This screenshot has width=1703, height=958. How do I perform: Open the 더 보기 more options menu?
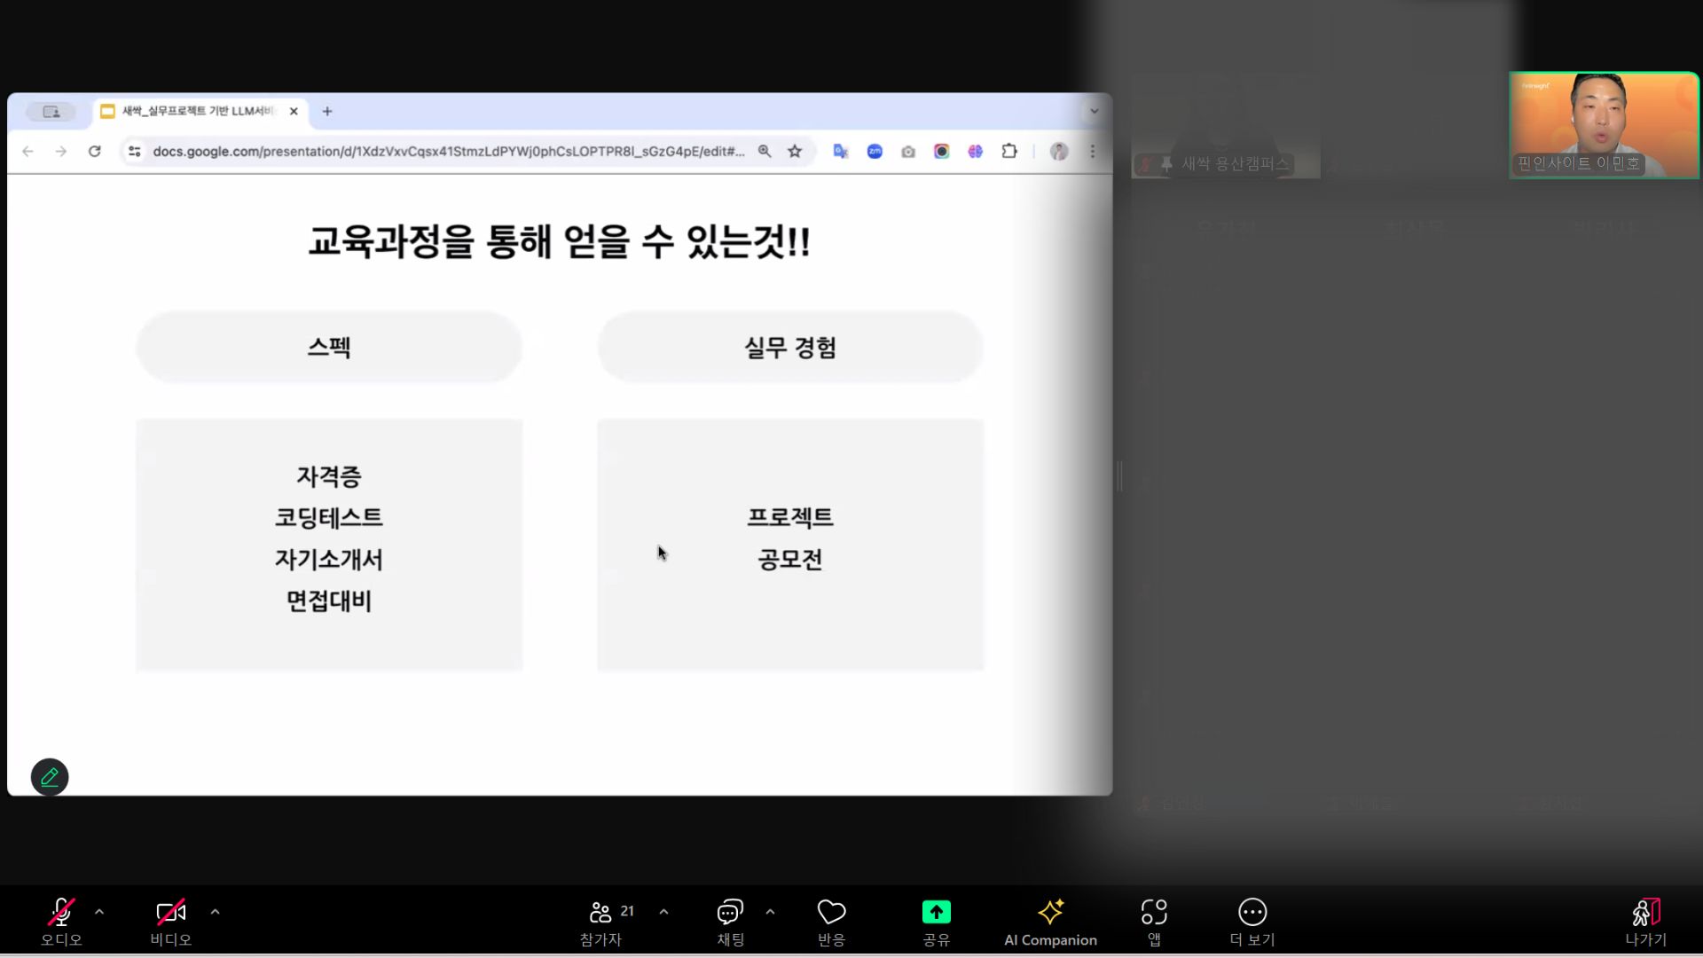tap(1252, 921)
